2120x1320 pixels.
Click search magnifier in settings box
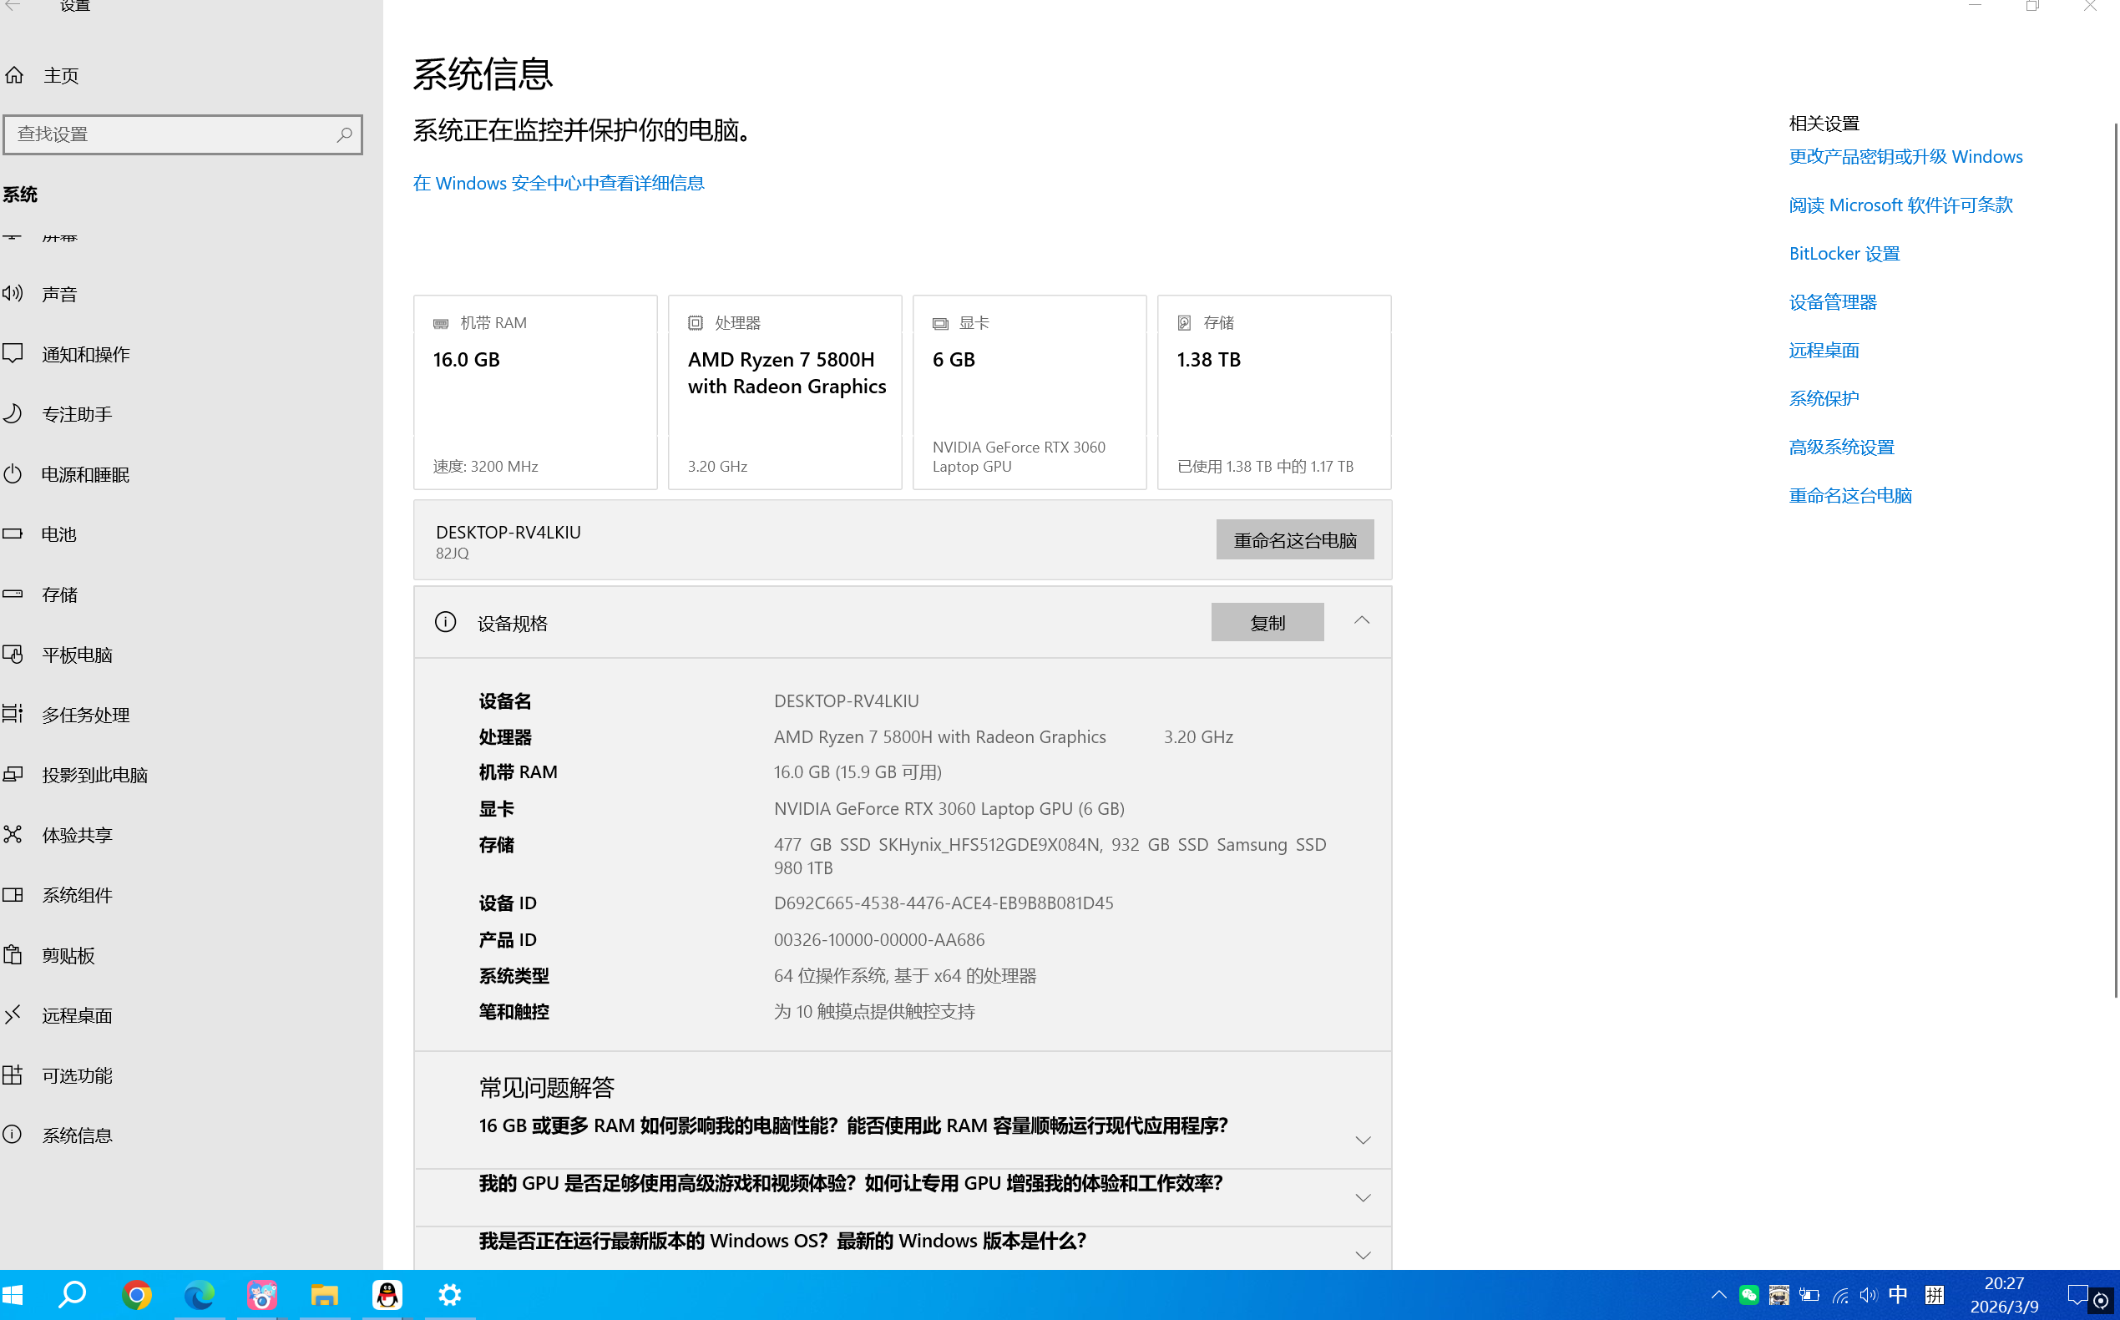point(344,134)
